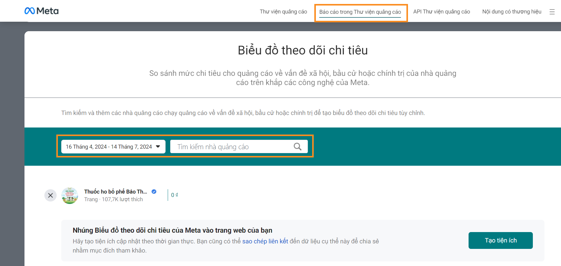Screen dimensions: 561x266
Task: Click the search magnifier icon
Action: coord(297,147)
